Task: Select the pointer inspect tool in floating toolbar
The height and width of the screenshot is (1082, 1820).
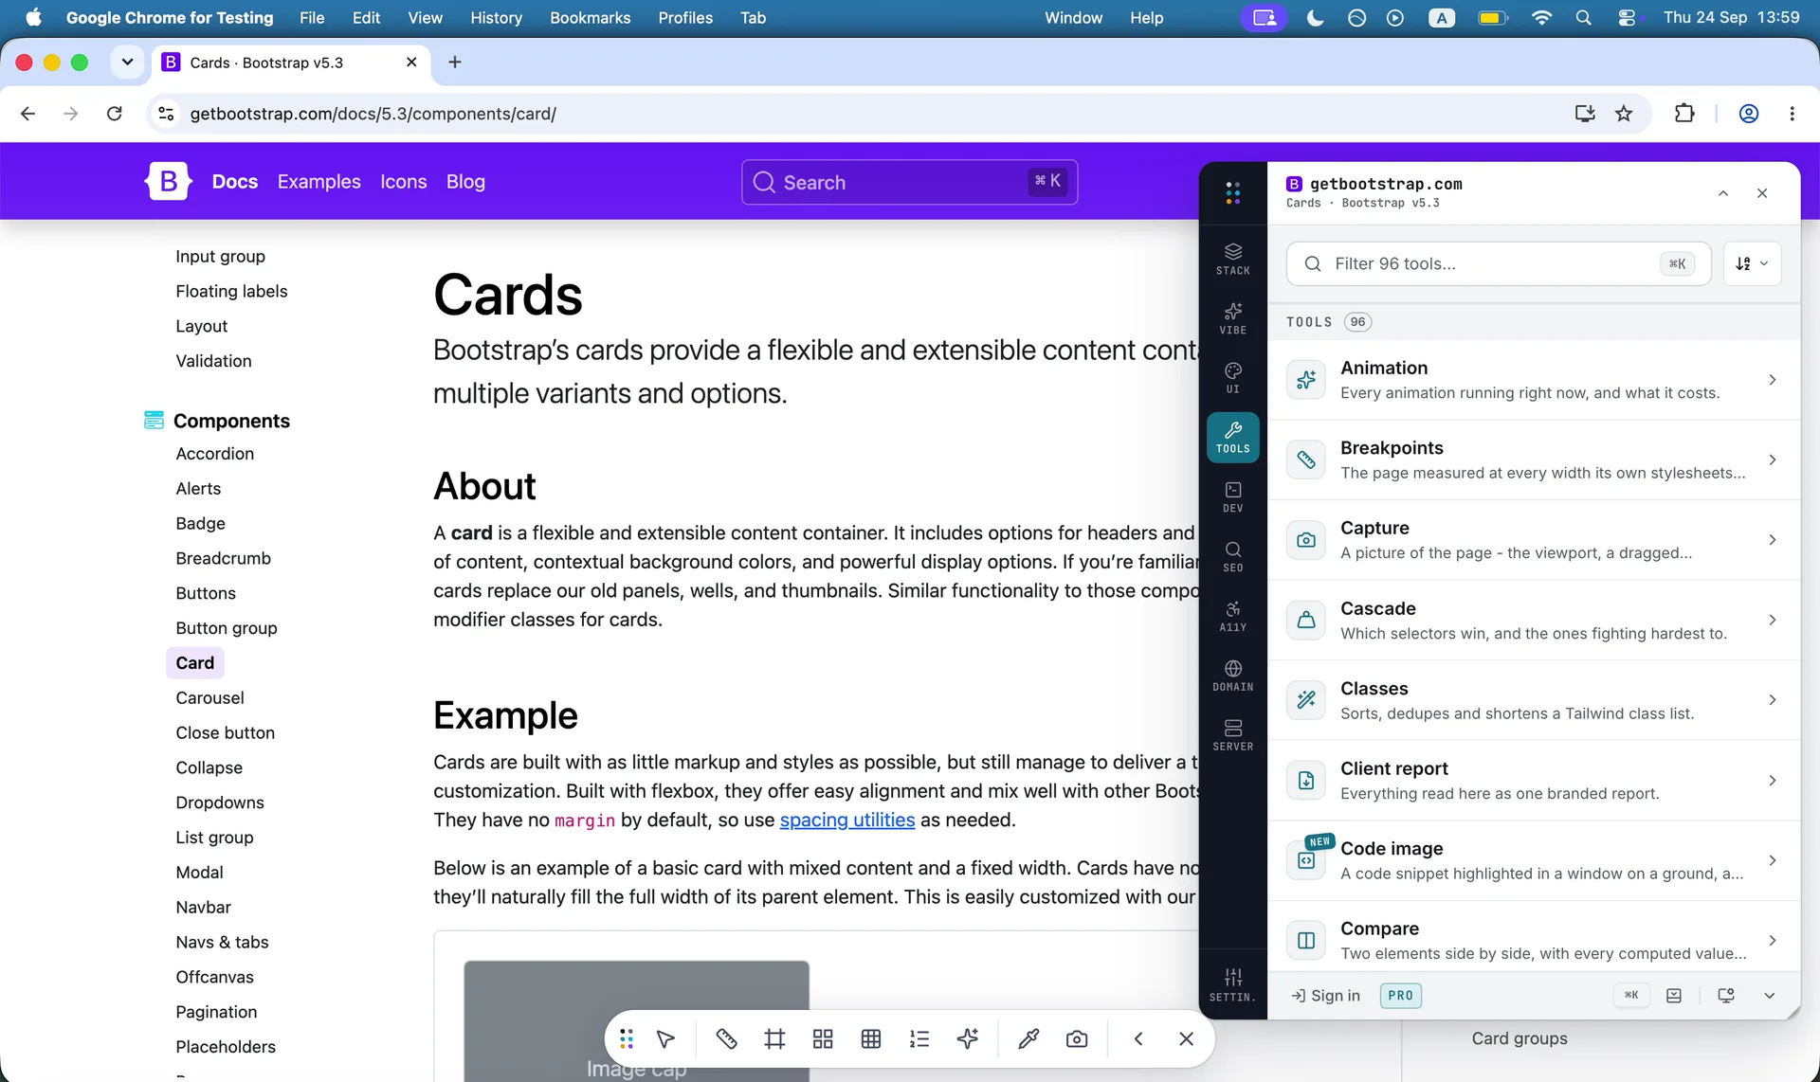Action: click(665, 1039)
